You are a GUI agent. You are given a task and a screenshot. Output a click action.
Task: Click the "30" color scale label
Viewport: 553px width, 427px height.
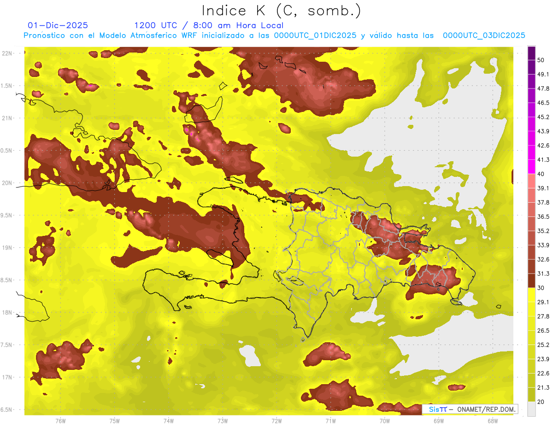tap(541, 288)
